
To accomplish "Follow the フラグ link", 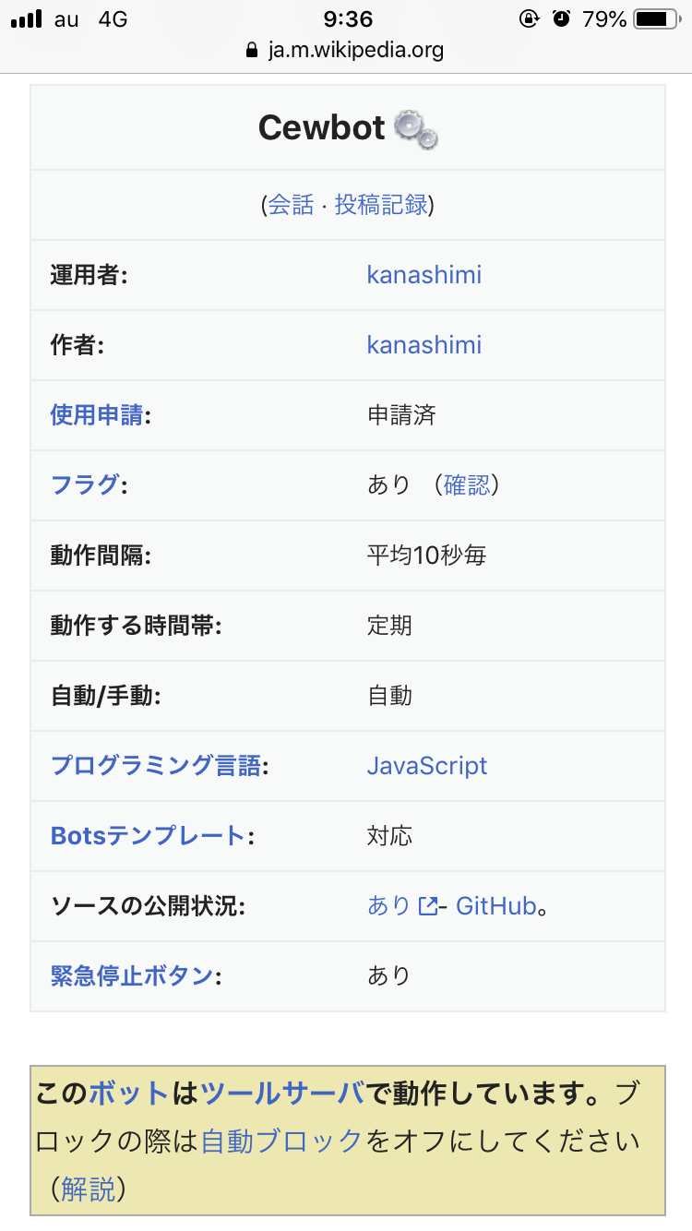I will (x=85, y=485).
